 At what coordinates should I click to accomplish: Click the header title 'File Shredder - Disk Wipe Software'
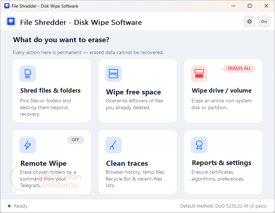(x=81, y=22)
